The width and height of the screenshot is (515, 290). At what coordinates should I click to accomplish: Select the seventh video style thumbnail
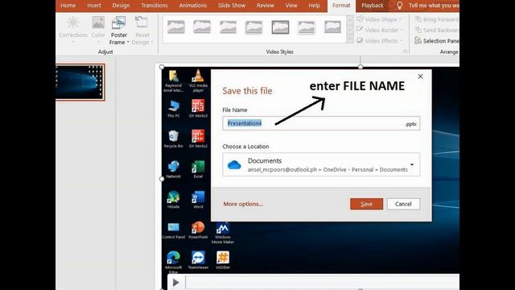point(332,27)
